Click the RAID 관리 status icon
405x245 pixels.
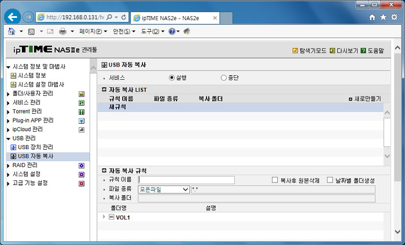pos(82,165)
